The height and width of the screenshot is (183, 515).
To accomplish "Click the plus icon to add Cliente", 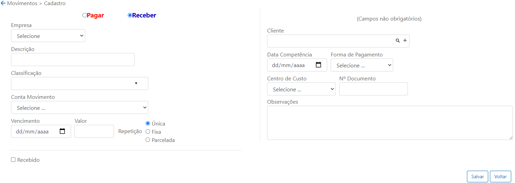I will [x=405, y=41].
